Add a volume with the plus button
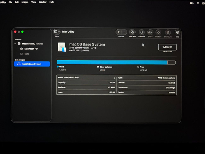Viewport: 205px width, 154px height. [119, 32]
